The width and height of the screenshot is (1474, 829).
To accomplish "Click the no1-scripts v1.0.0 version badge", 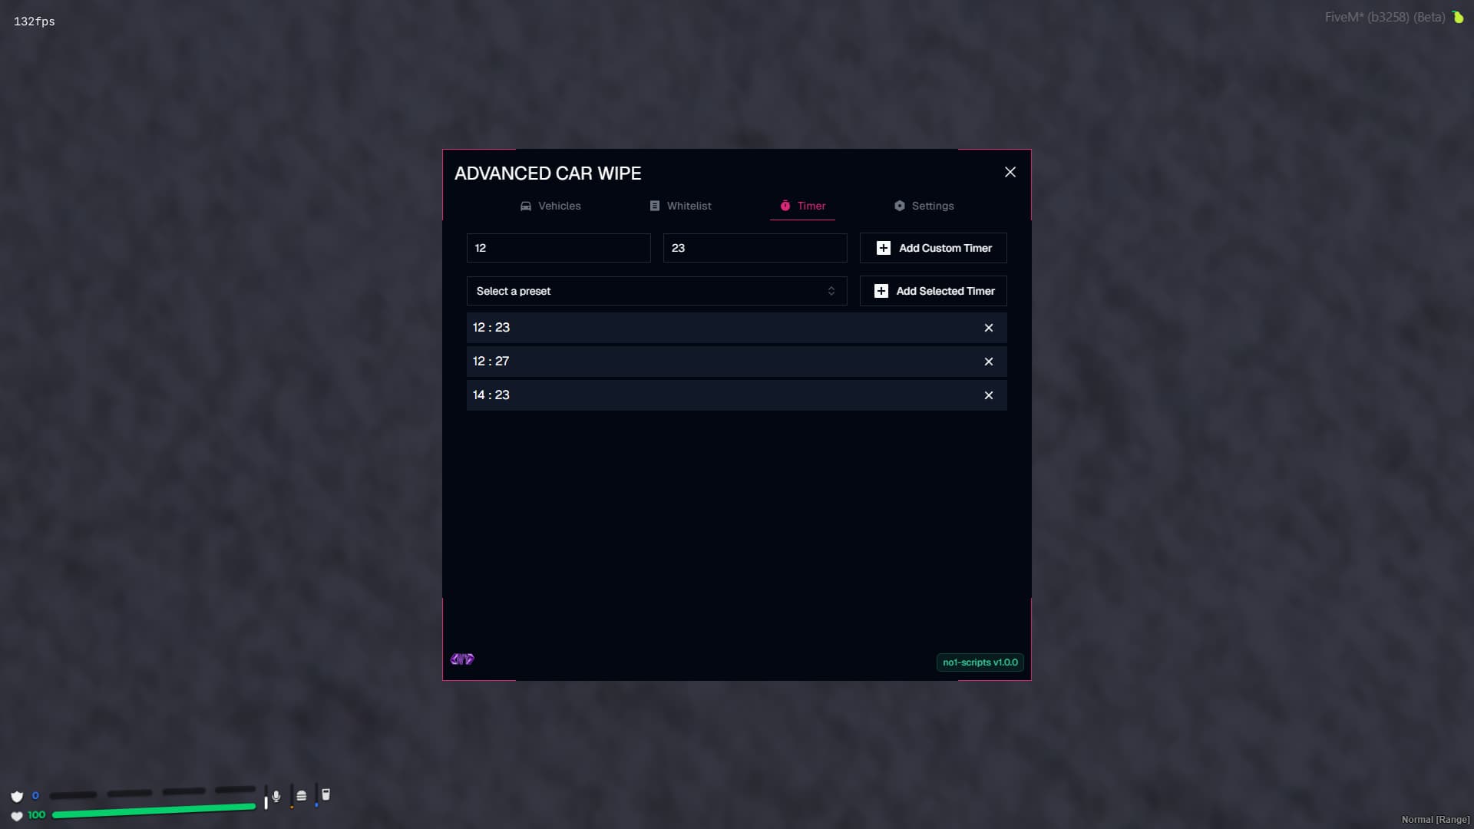I will (x=980, y=662).
